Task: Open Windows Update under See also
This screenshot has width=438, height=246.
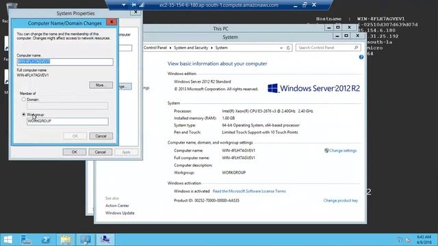Action: click(120, 213)
